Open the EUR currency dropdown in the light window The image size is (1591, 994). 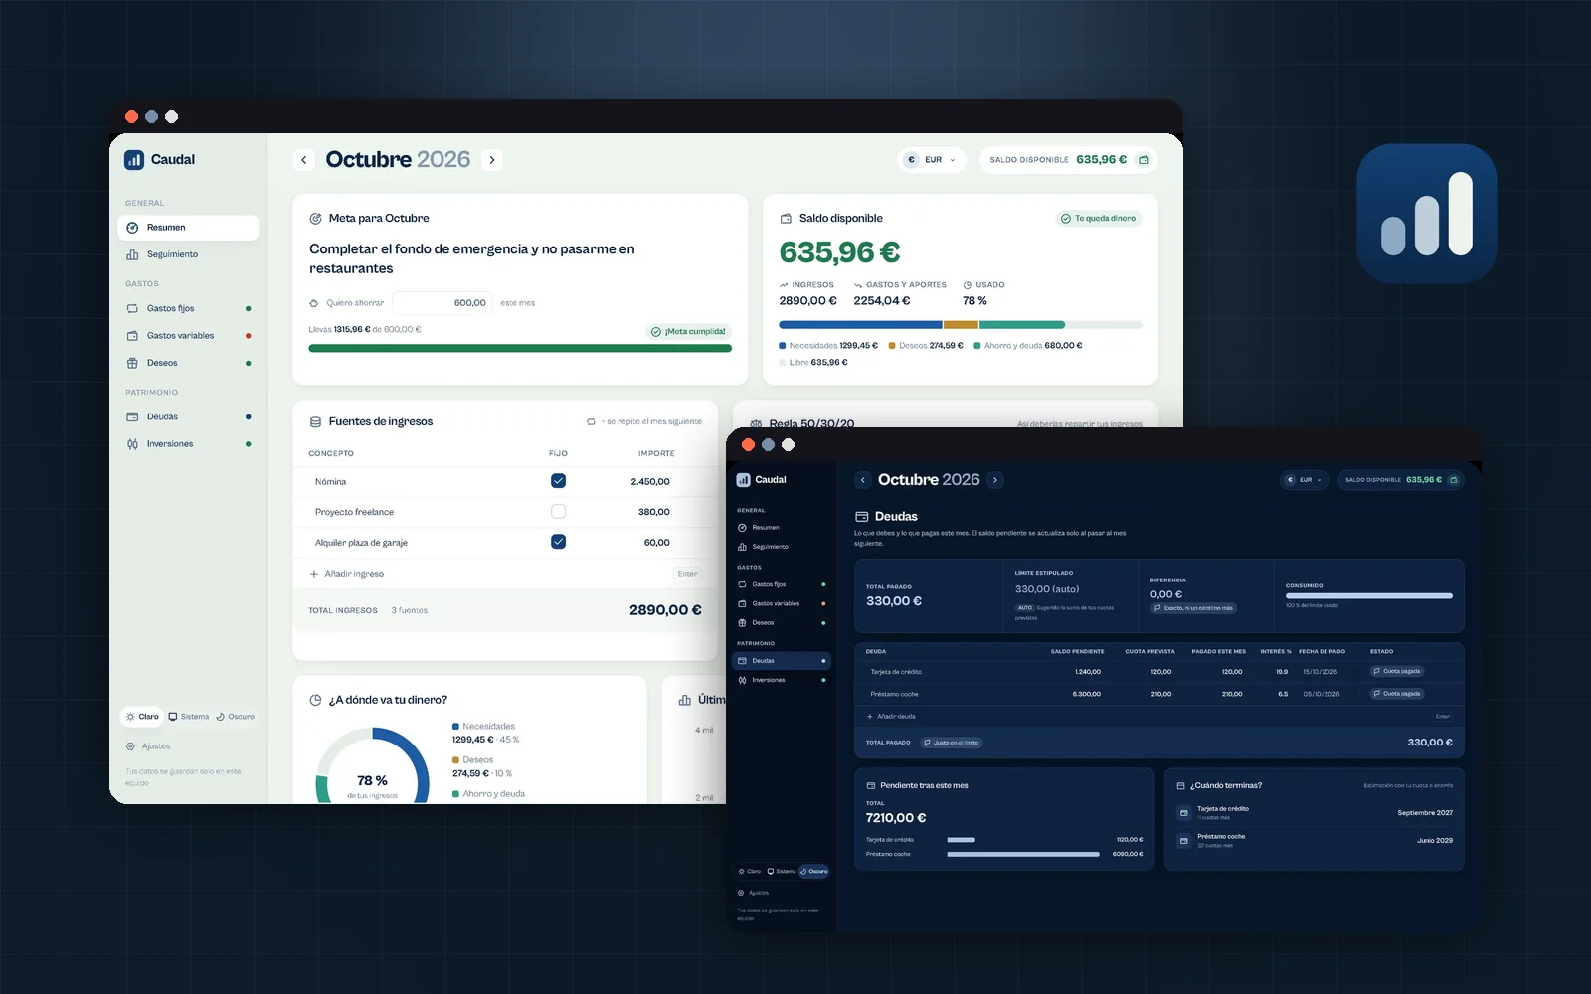[933, 160]
